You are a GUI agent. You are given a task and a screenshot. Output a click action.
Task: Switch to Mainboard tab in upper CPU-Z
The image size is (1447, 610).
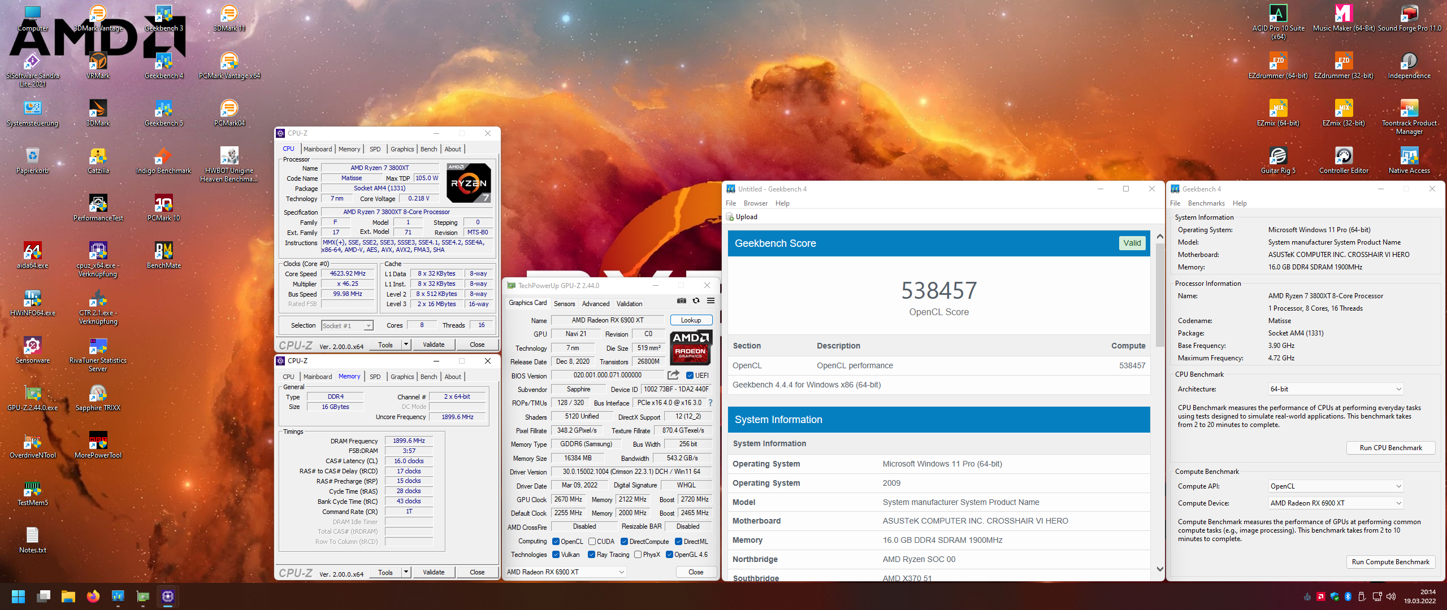pyautogui.click(x=318, y=149)
